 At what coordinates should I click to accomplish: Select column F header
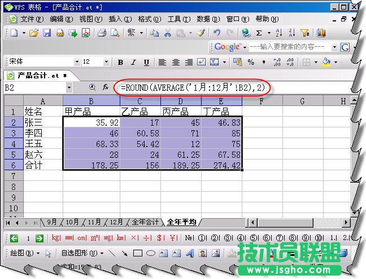tap(262, 101)
